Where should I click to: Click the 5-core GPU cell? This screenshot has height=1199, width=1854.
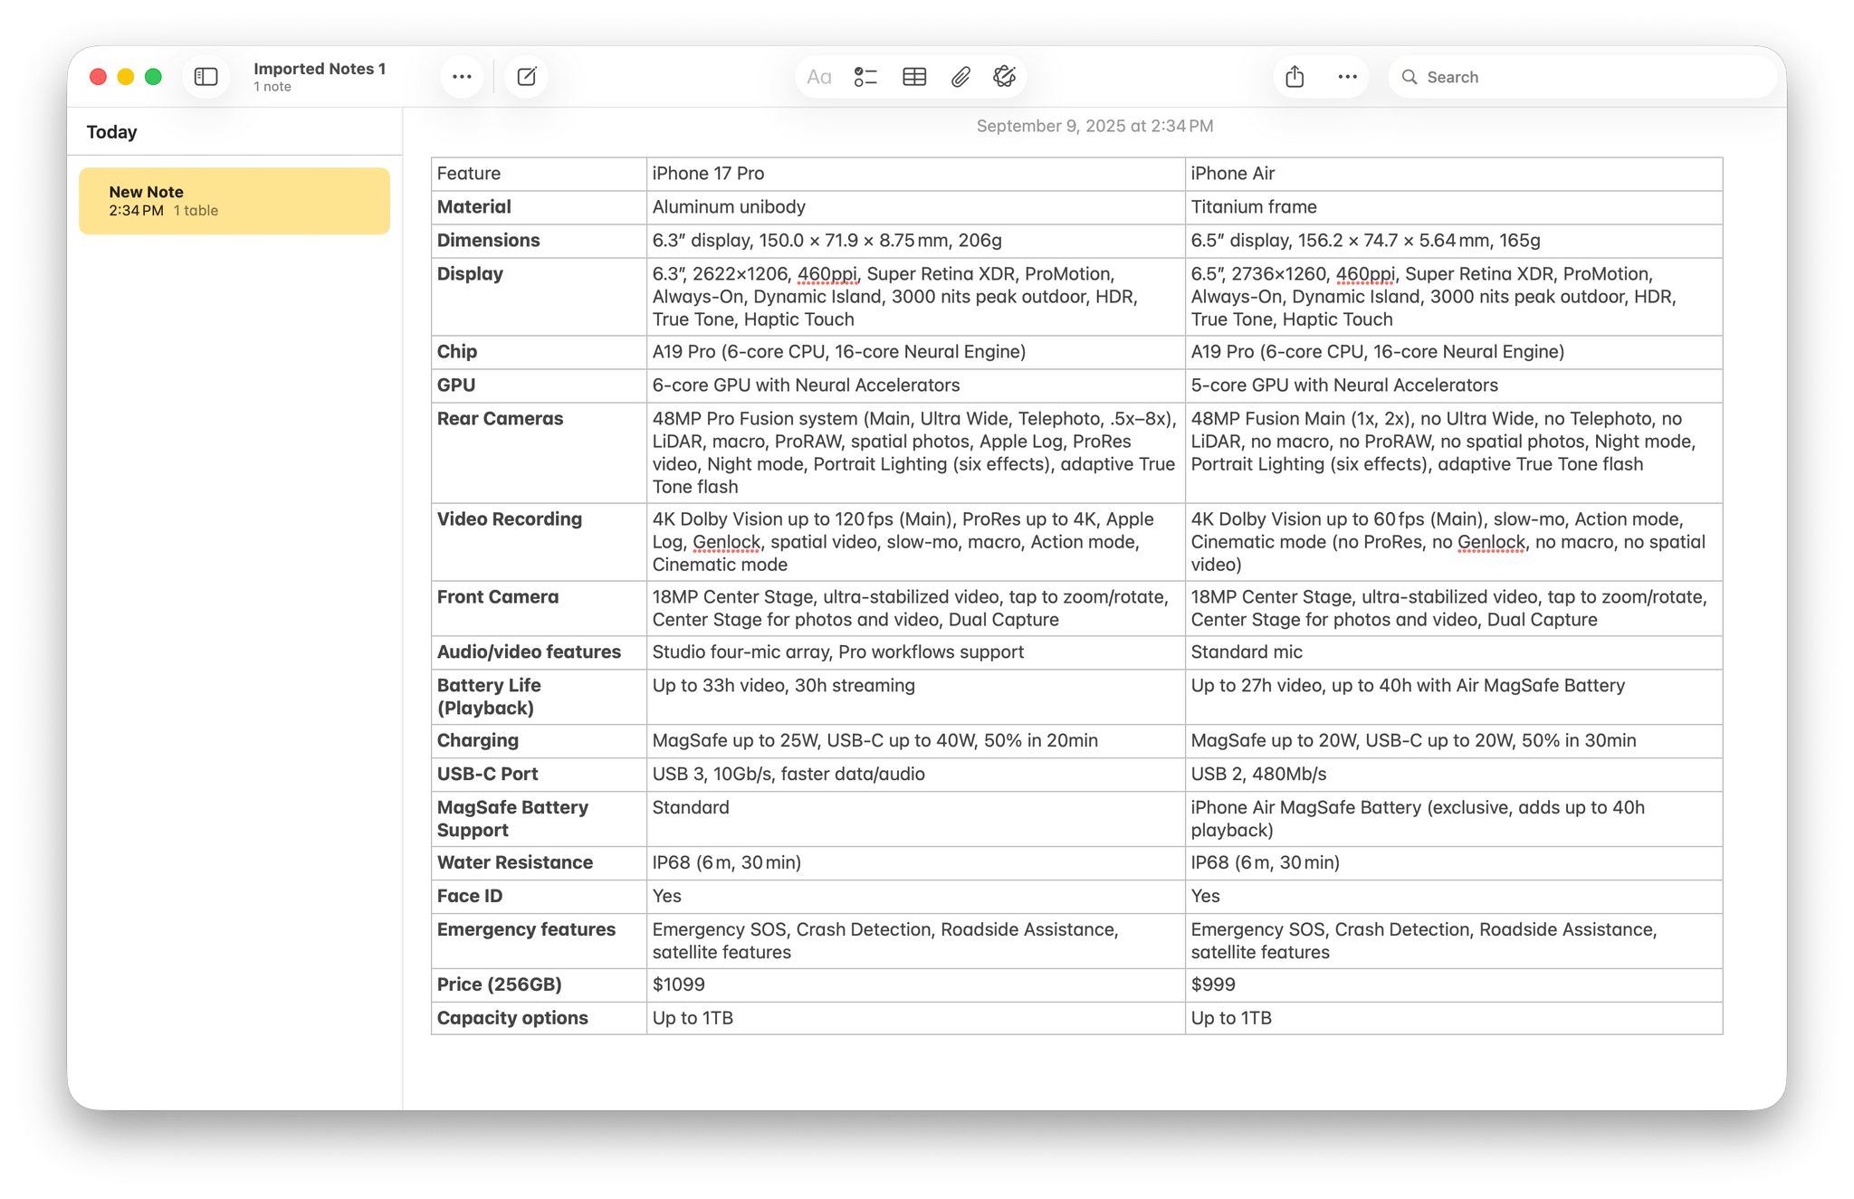[1454, 385]
